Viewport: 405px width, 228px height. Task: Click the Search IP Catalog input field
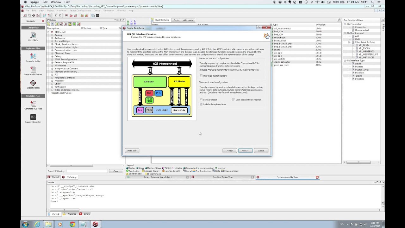pyautogui.click(x=87, y=171)
